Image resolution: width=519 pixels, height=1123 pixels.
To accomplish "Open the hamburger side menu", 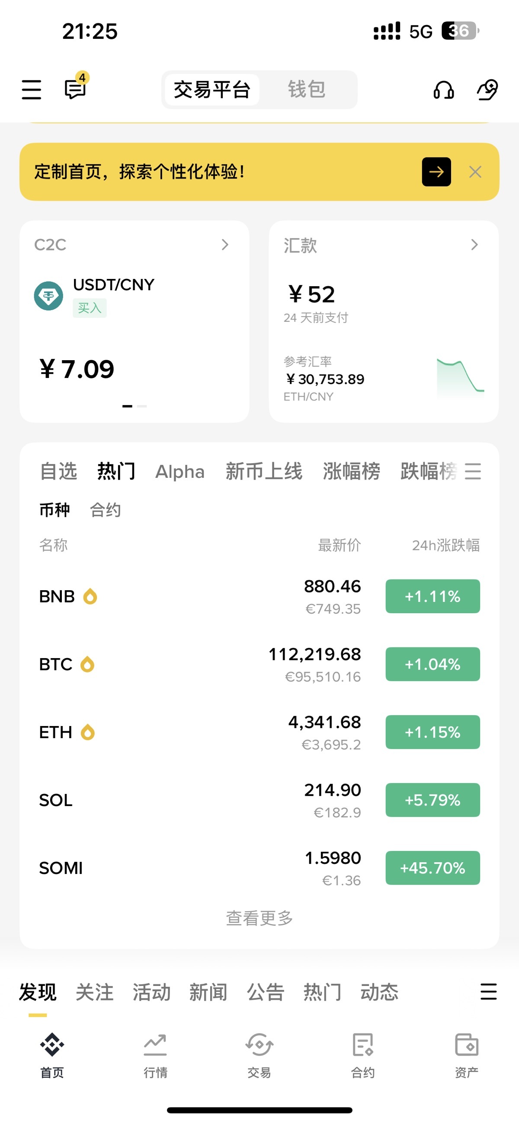I will point(32,90).
